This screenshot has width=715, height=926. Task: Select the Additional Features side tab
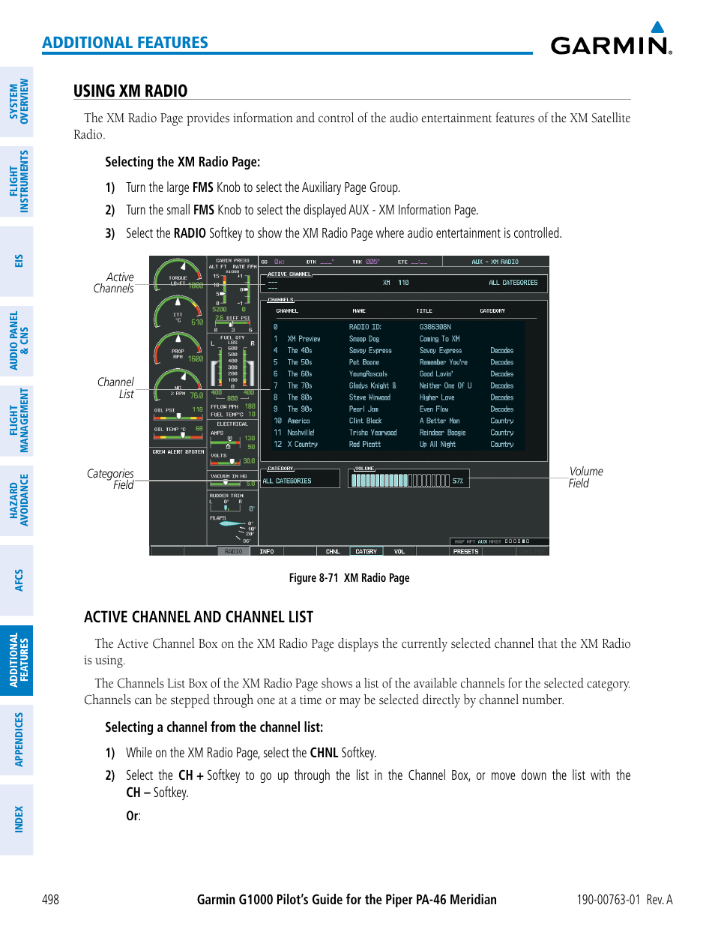16,660
